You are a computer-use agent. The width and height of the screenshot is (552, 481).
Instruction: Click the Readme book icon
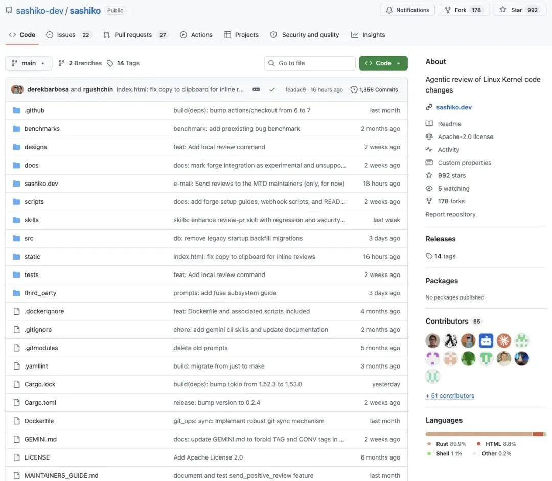(429, 124)
